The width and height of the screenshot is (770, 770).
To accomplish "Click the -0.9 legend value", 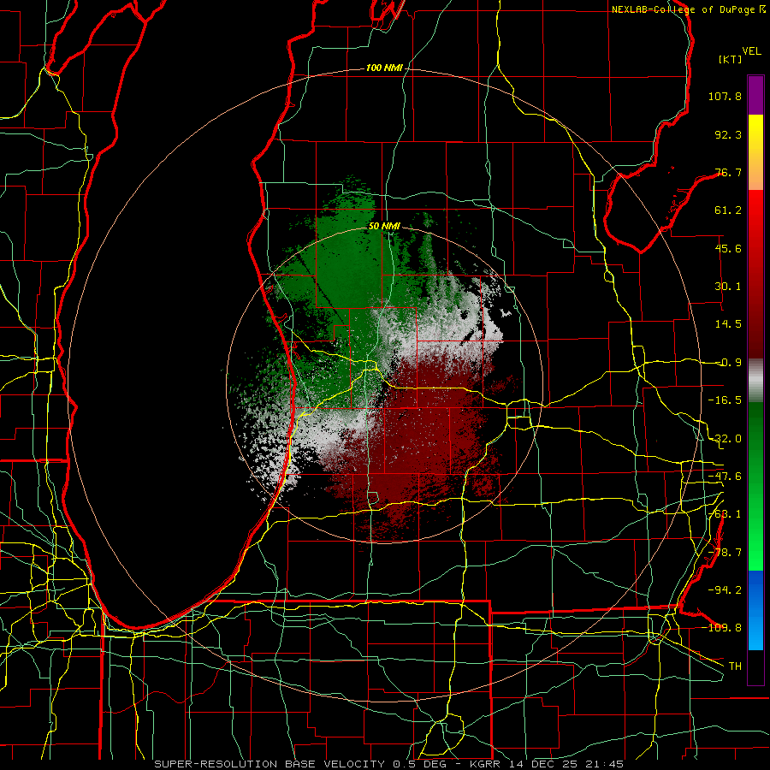I will coord(728,363).
